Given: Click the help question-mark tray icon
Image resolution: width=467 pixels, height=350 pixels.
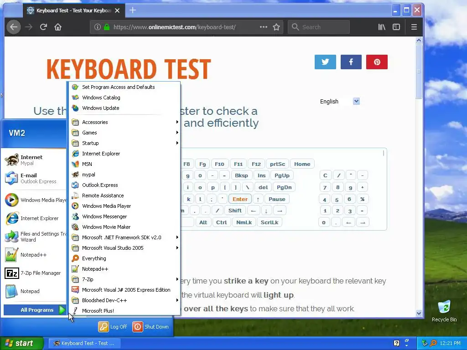Looking at the screenshot, I should pyautogui.click(x=396, y=343).
